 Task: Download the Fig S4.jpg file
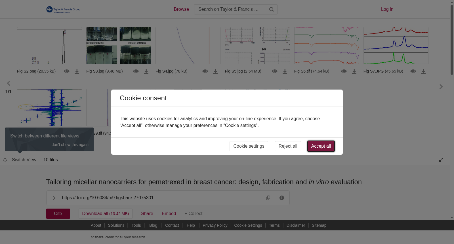pyautogui.click(x=215, y=71)
